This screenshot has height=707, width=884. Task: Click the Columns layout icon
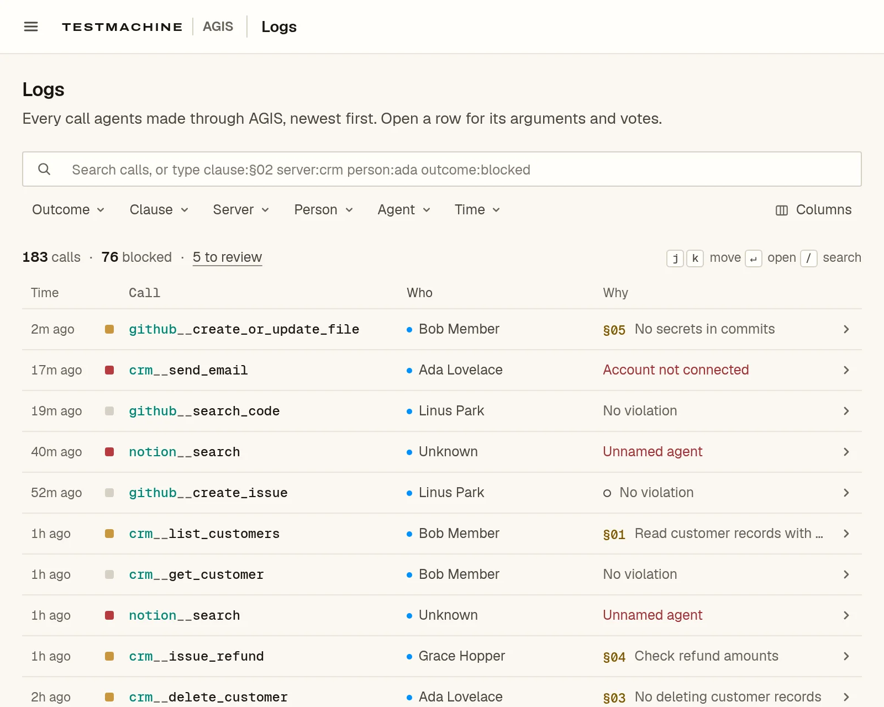[x=782, y=210]
